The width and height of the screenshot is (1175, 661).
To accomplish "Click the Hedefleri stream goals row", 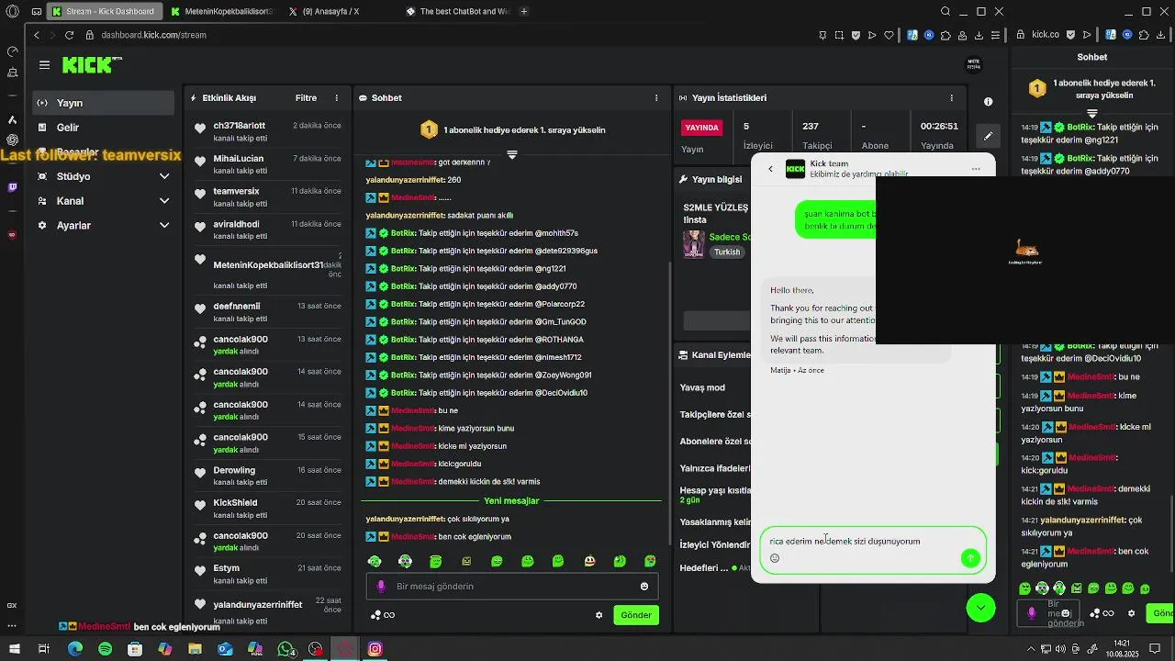I will 714,568.
